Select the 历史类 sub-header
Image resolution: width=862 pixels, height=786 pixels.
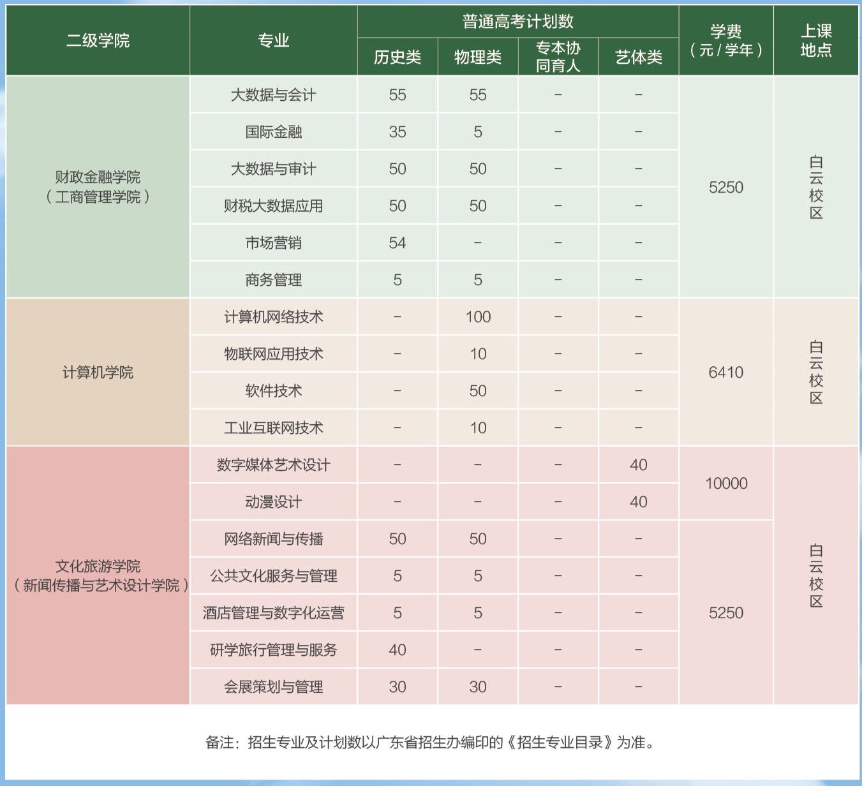pyautogui.click(x=397, y=57)
